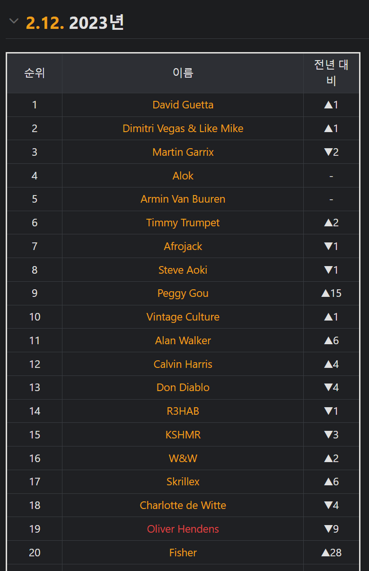Open the David Guetta link
The image size is (369, 571).
(x=183, y=105)
